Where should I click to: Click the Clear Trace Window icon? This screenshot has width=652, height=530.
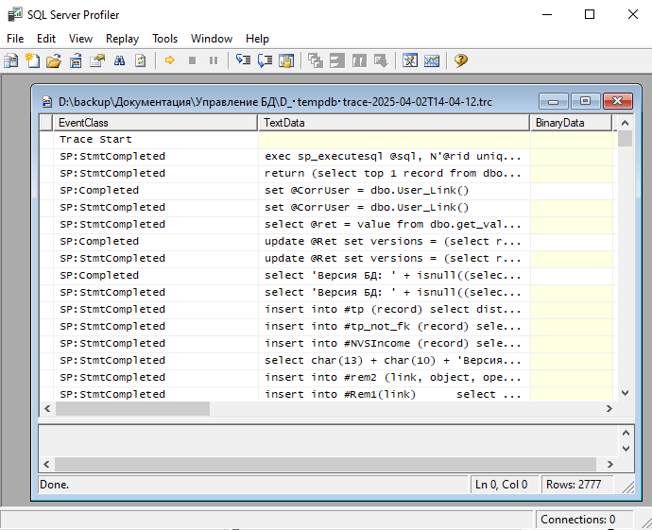point(141,60)
